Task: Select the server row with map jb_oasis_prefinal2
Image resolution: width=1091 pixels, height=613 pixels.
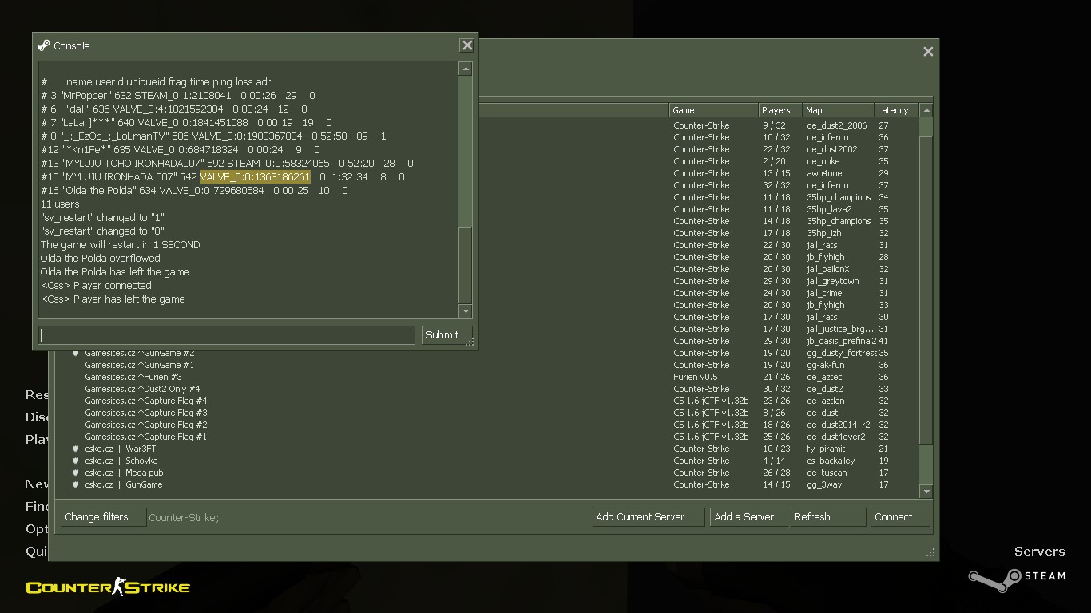Action: 699,341
